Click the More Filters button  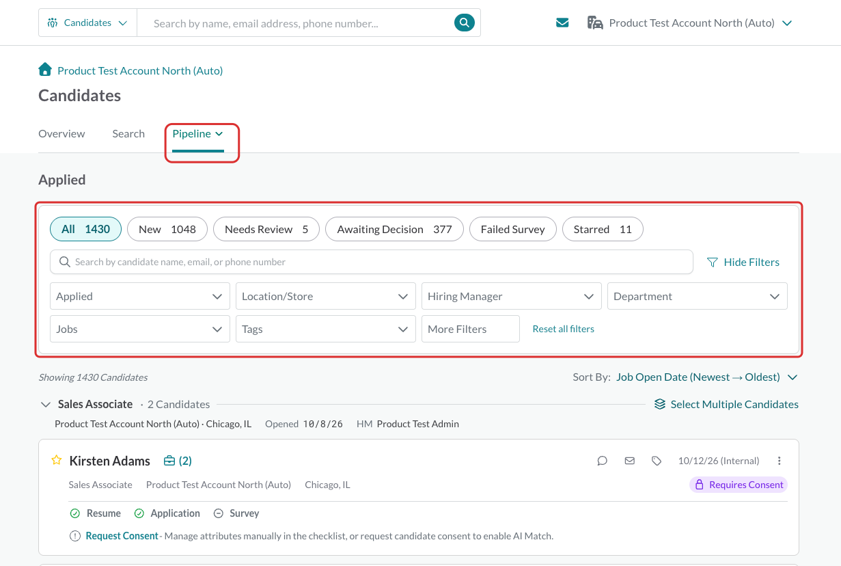click(x=471, y=329)
